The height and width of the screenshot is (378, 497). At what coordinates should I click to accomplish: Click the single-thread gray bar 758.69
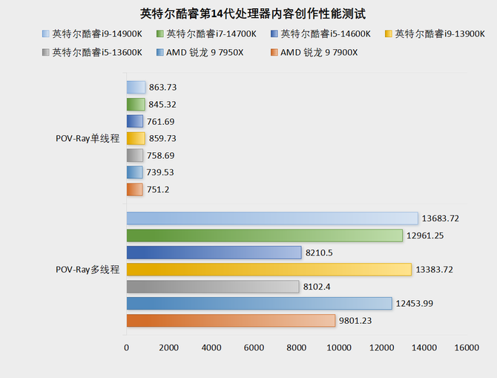tap(135, 155)
